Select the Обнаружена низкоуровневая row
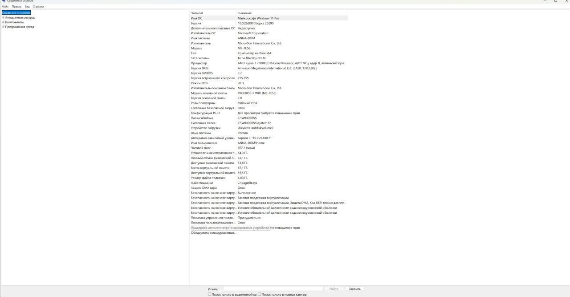 coord(269,233)
